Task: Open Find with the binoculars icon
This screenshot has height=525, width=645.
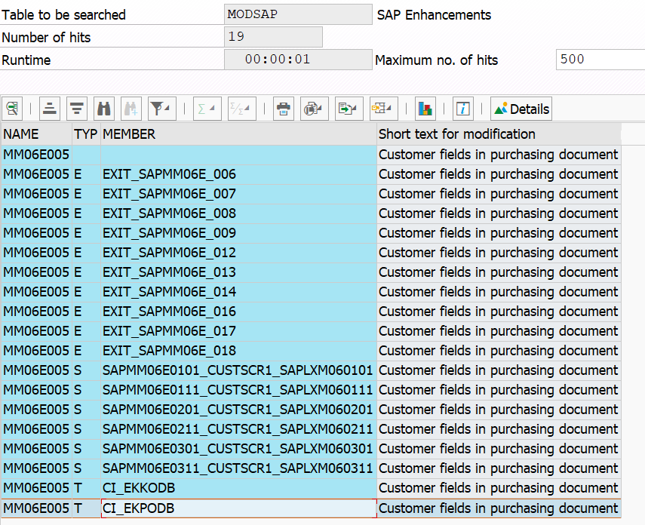Action: coord(104,109)
